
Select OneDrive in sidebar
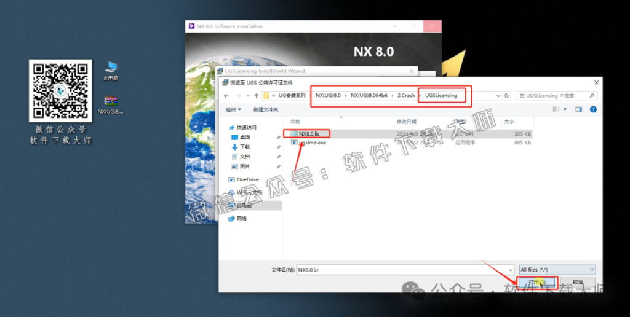[244, 179]
